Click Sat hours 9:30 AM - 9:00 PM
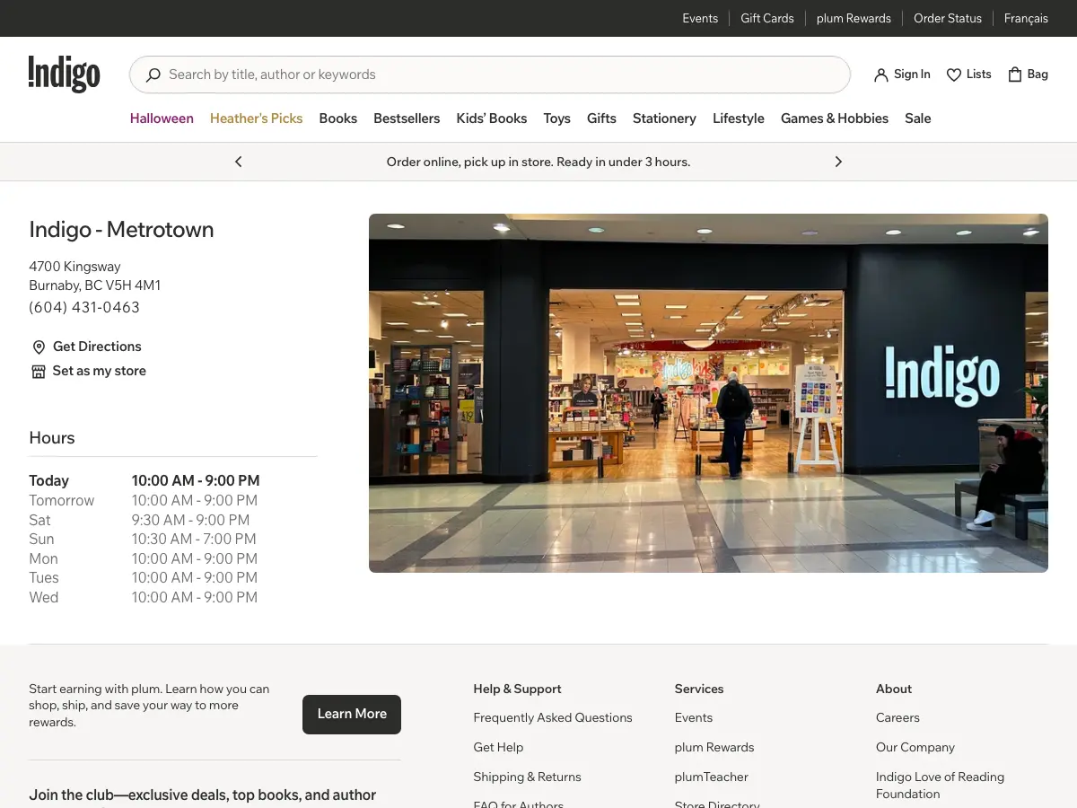 pyautogui.click(x=191, y=520)
